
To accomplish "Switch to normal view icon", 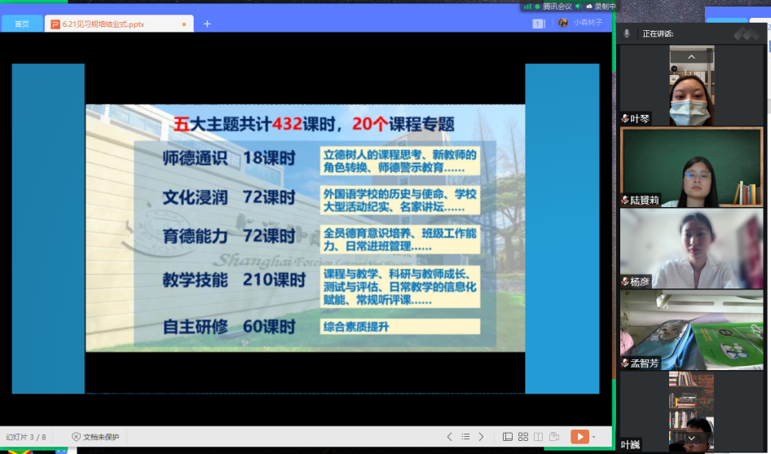I will coord(508,437).
